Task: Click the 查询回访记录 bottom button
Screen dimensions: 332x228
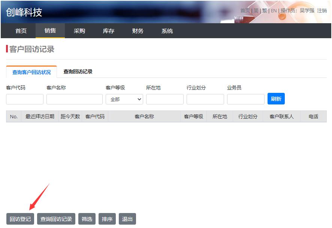Action: 56,219
